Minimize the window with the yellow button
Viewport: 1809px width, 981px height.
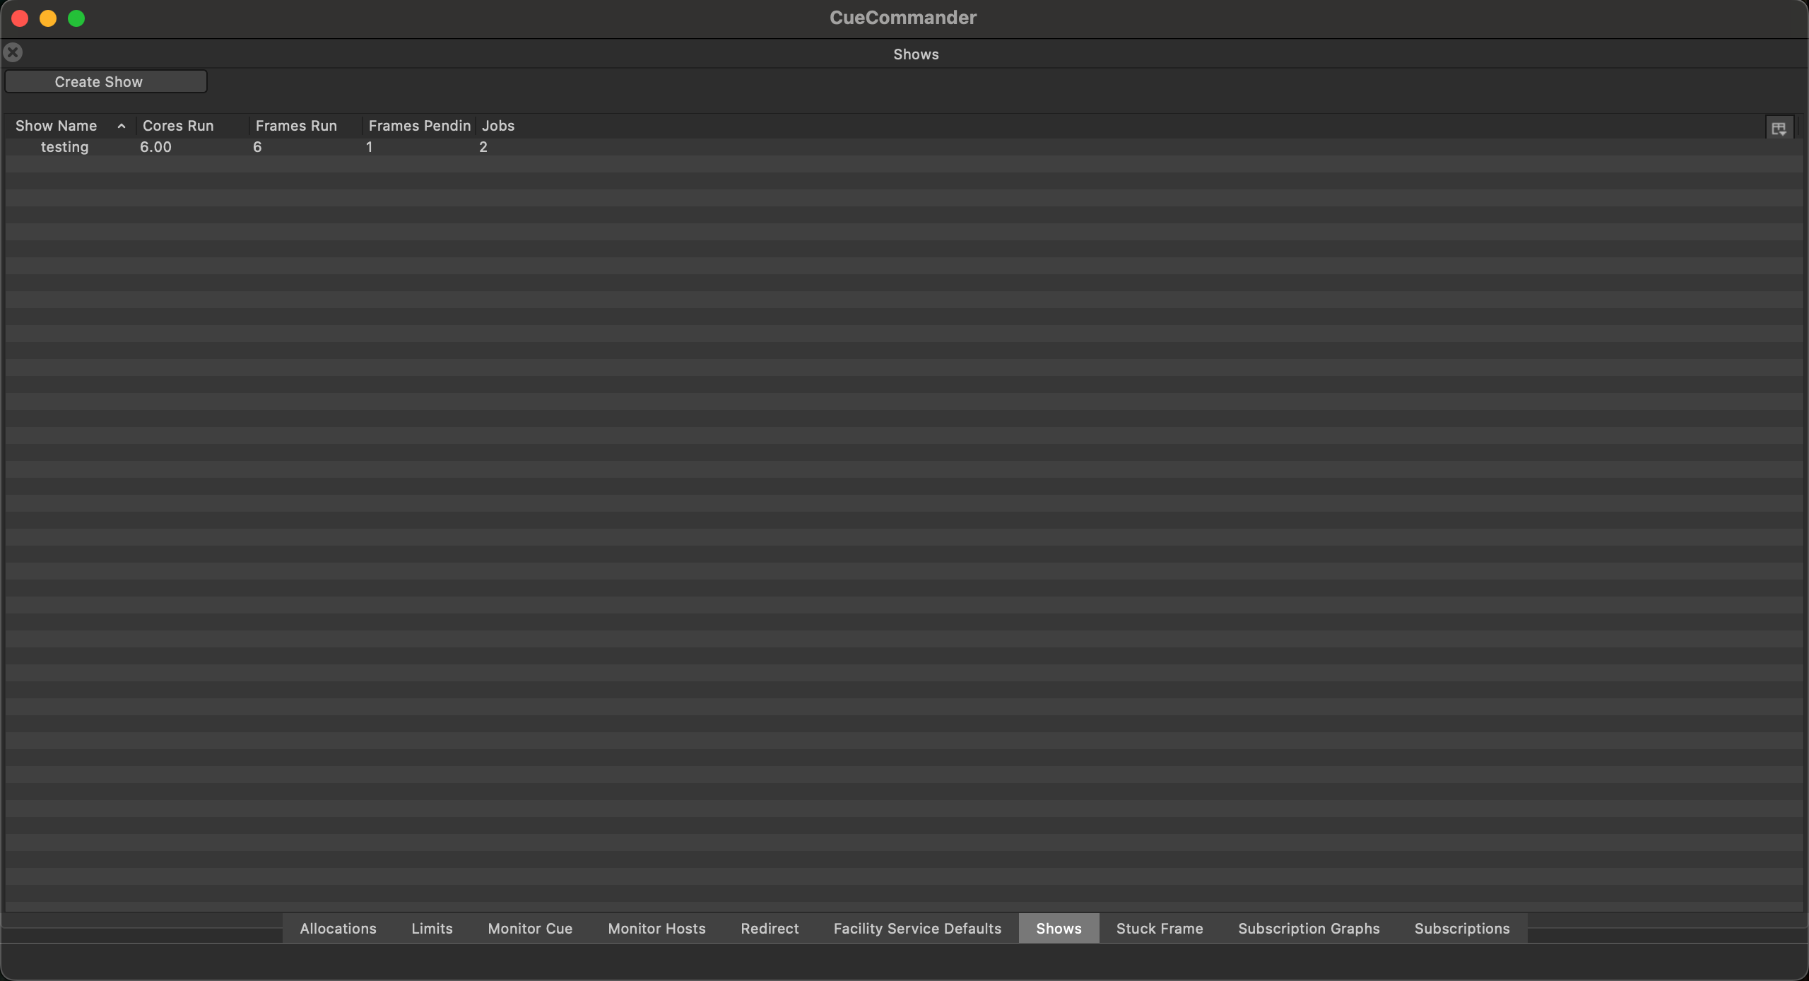(48, 18)
